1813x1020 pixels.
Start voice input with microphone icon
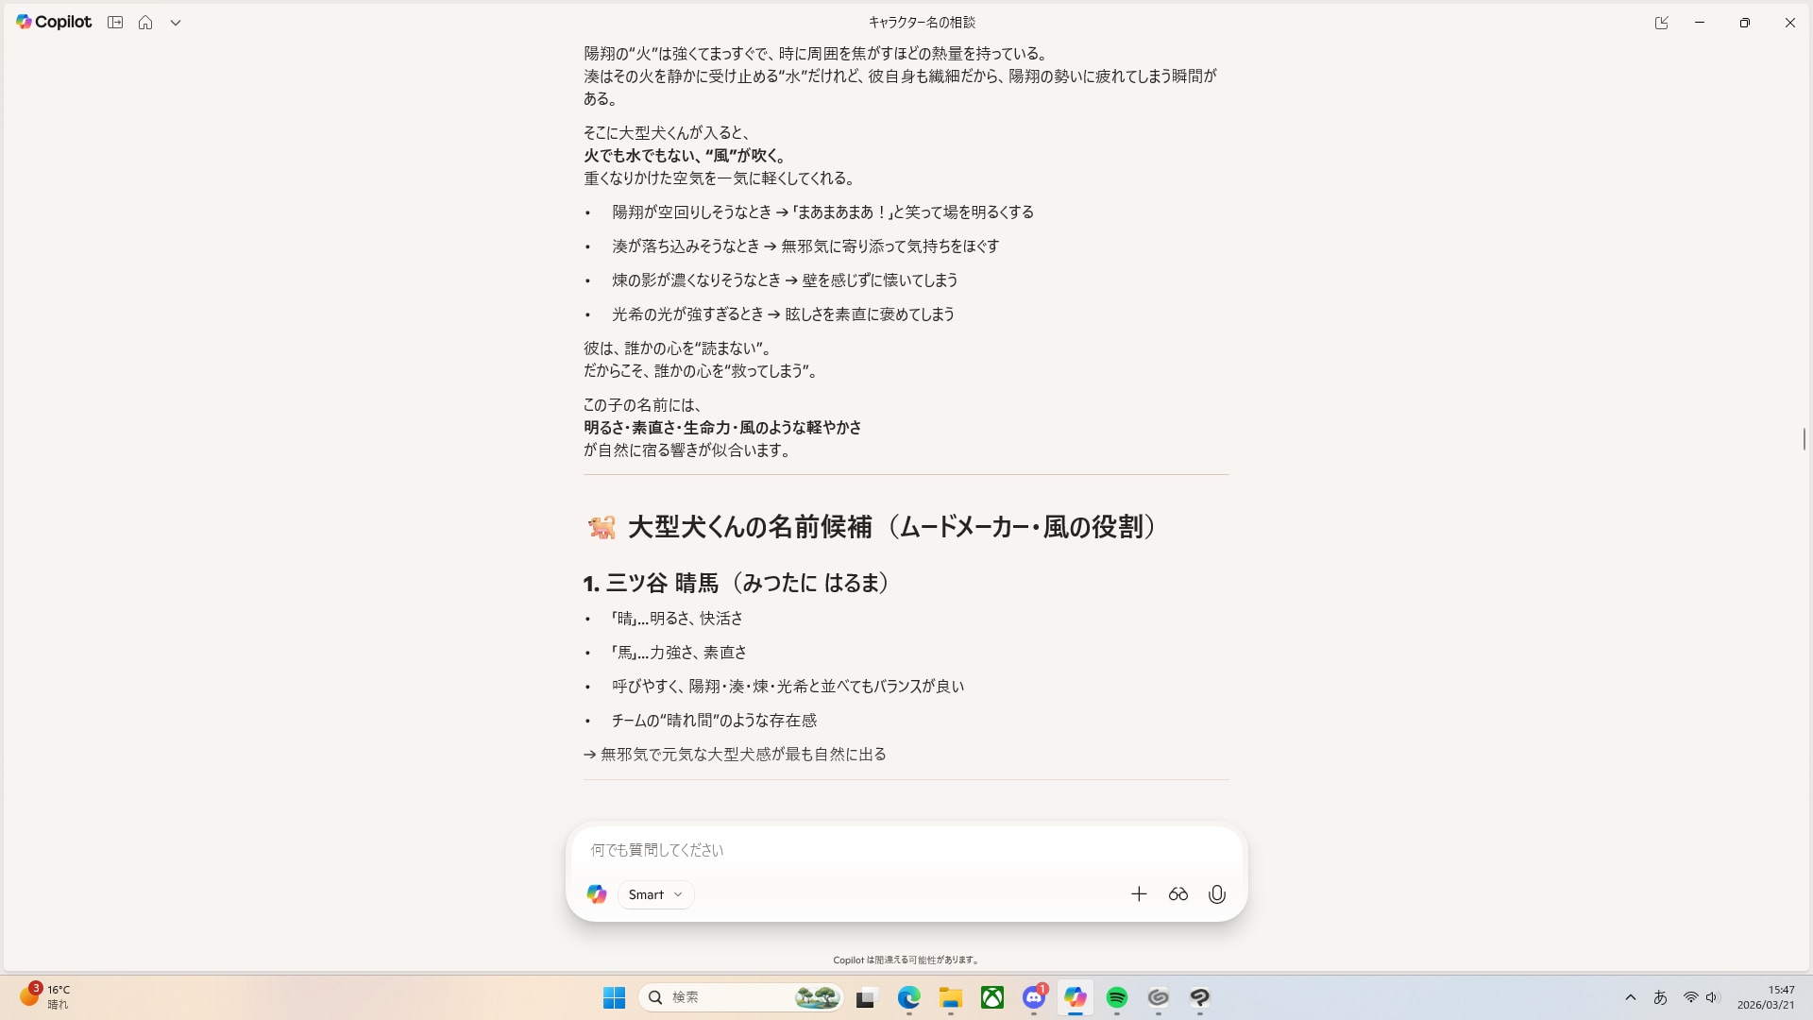(x=1217, y=894)
